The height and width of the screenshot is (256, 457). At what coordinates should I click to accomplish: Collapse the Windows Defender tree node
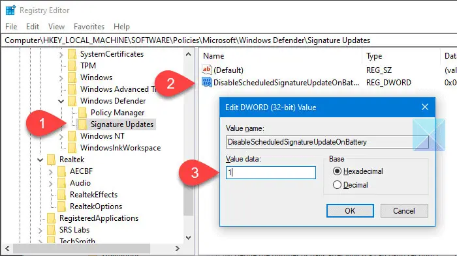click(61, 101)
